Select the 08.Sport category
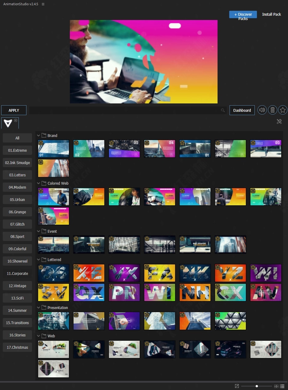 [x=17, y=236]
